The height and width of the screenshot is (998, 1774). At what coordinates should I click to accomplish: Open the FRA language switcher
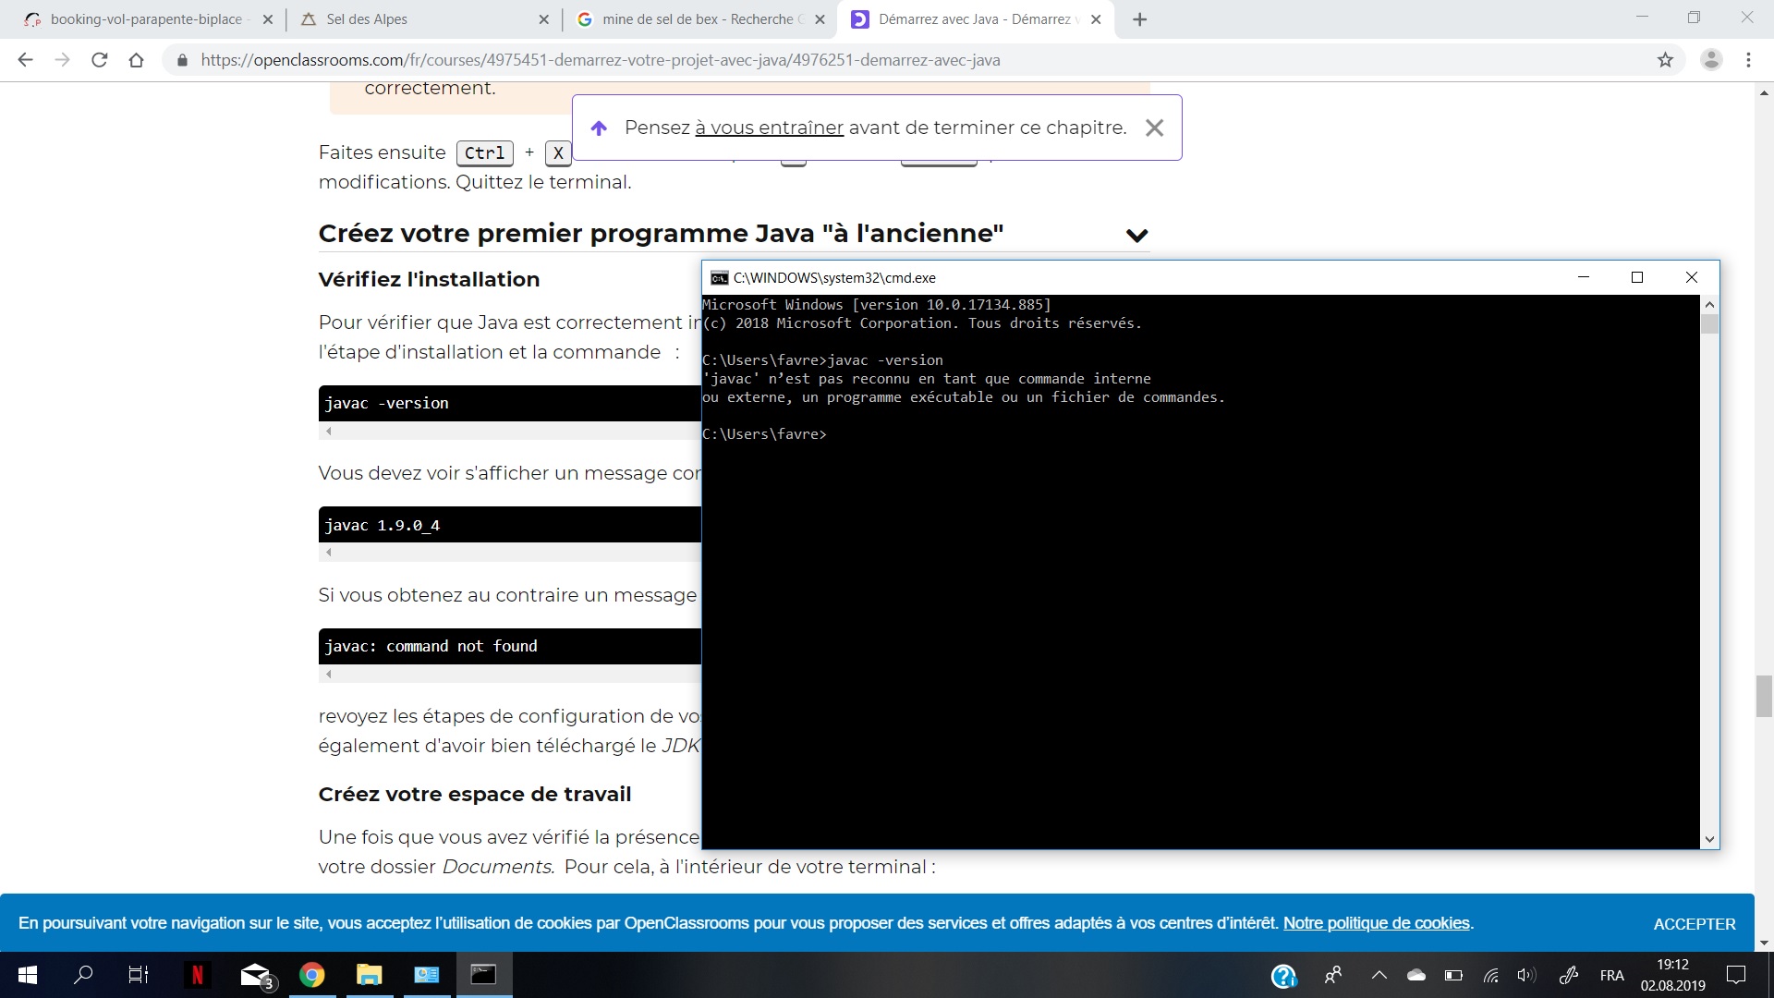pyautogui.click(x=1611, y=975)
